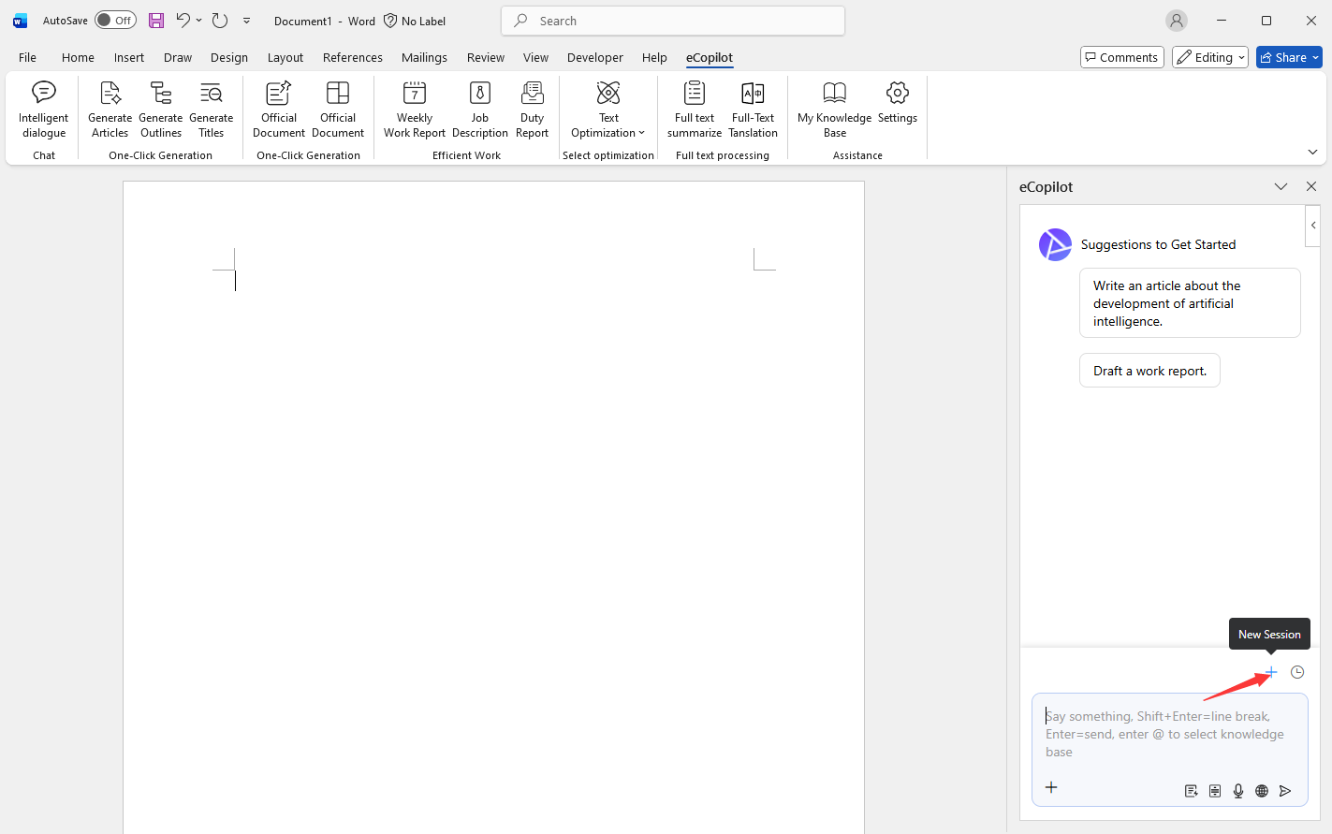Switch to the References tab

click(352, 57)
